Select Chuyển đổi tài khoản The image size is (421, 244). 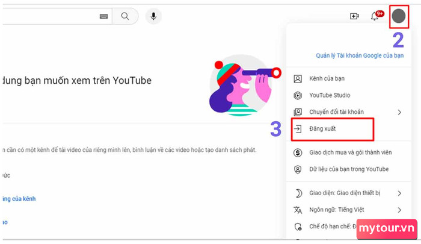(x=349, y=112)
